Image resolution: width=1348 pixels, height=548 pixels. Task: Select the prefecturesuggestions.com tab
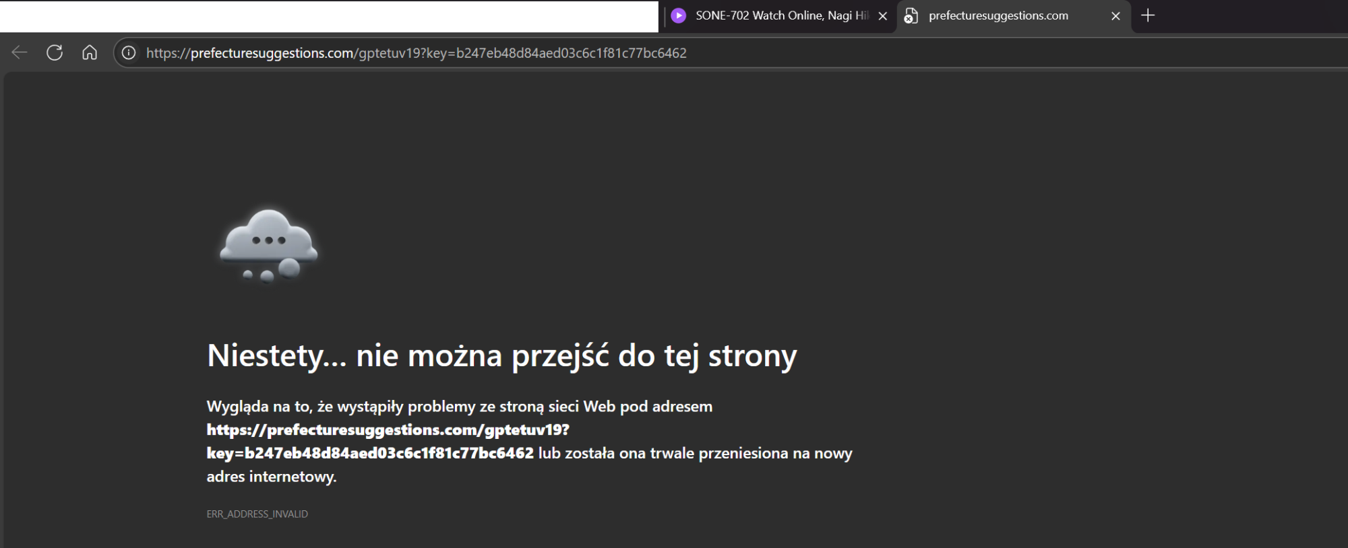(x=998, y=15)
